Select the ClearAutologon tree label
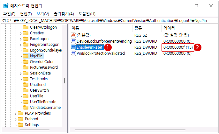Viewport: 219px width, 134px height. pyautogui.click(x=43, y=27)
